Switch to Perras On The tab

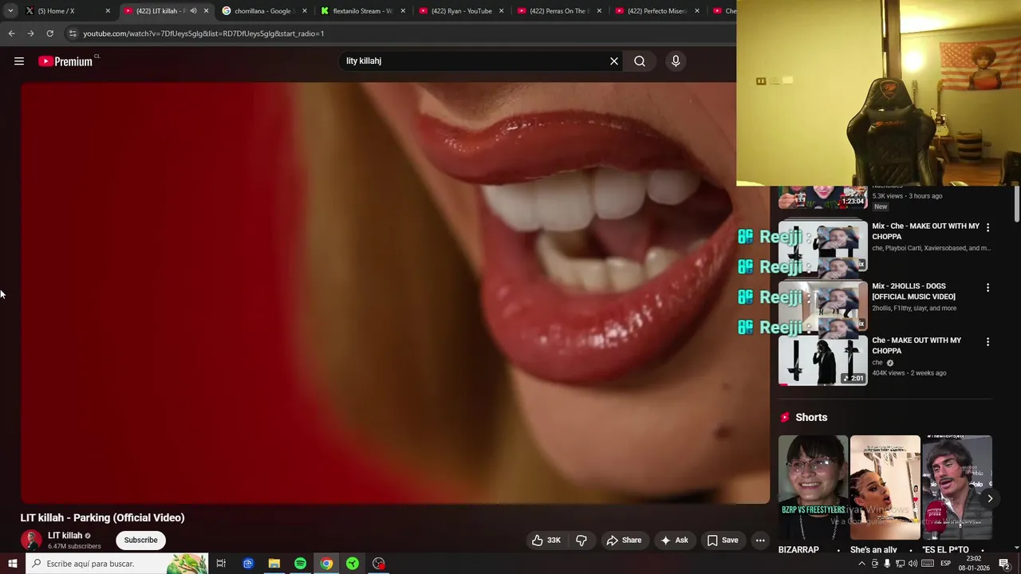559,11
